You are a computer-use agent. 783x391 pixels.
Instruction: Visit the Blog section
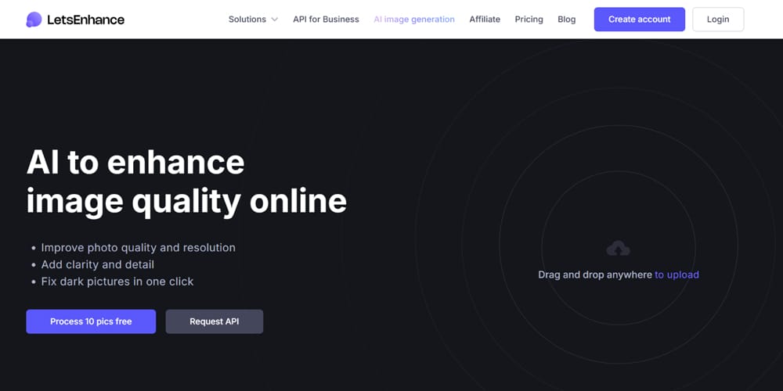pyautogui.click(x=566, y=20)
